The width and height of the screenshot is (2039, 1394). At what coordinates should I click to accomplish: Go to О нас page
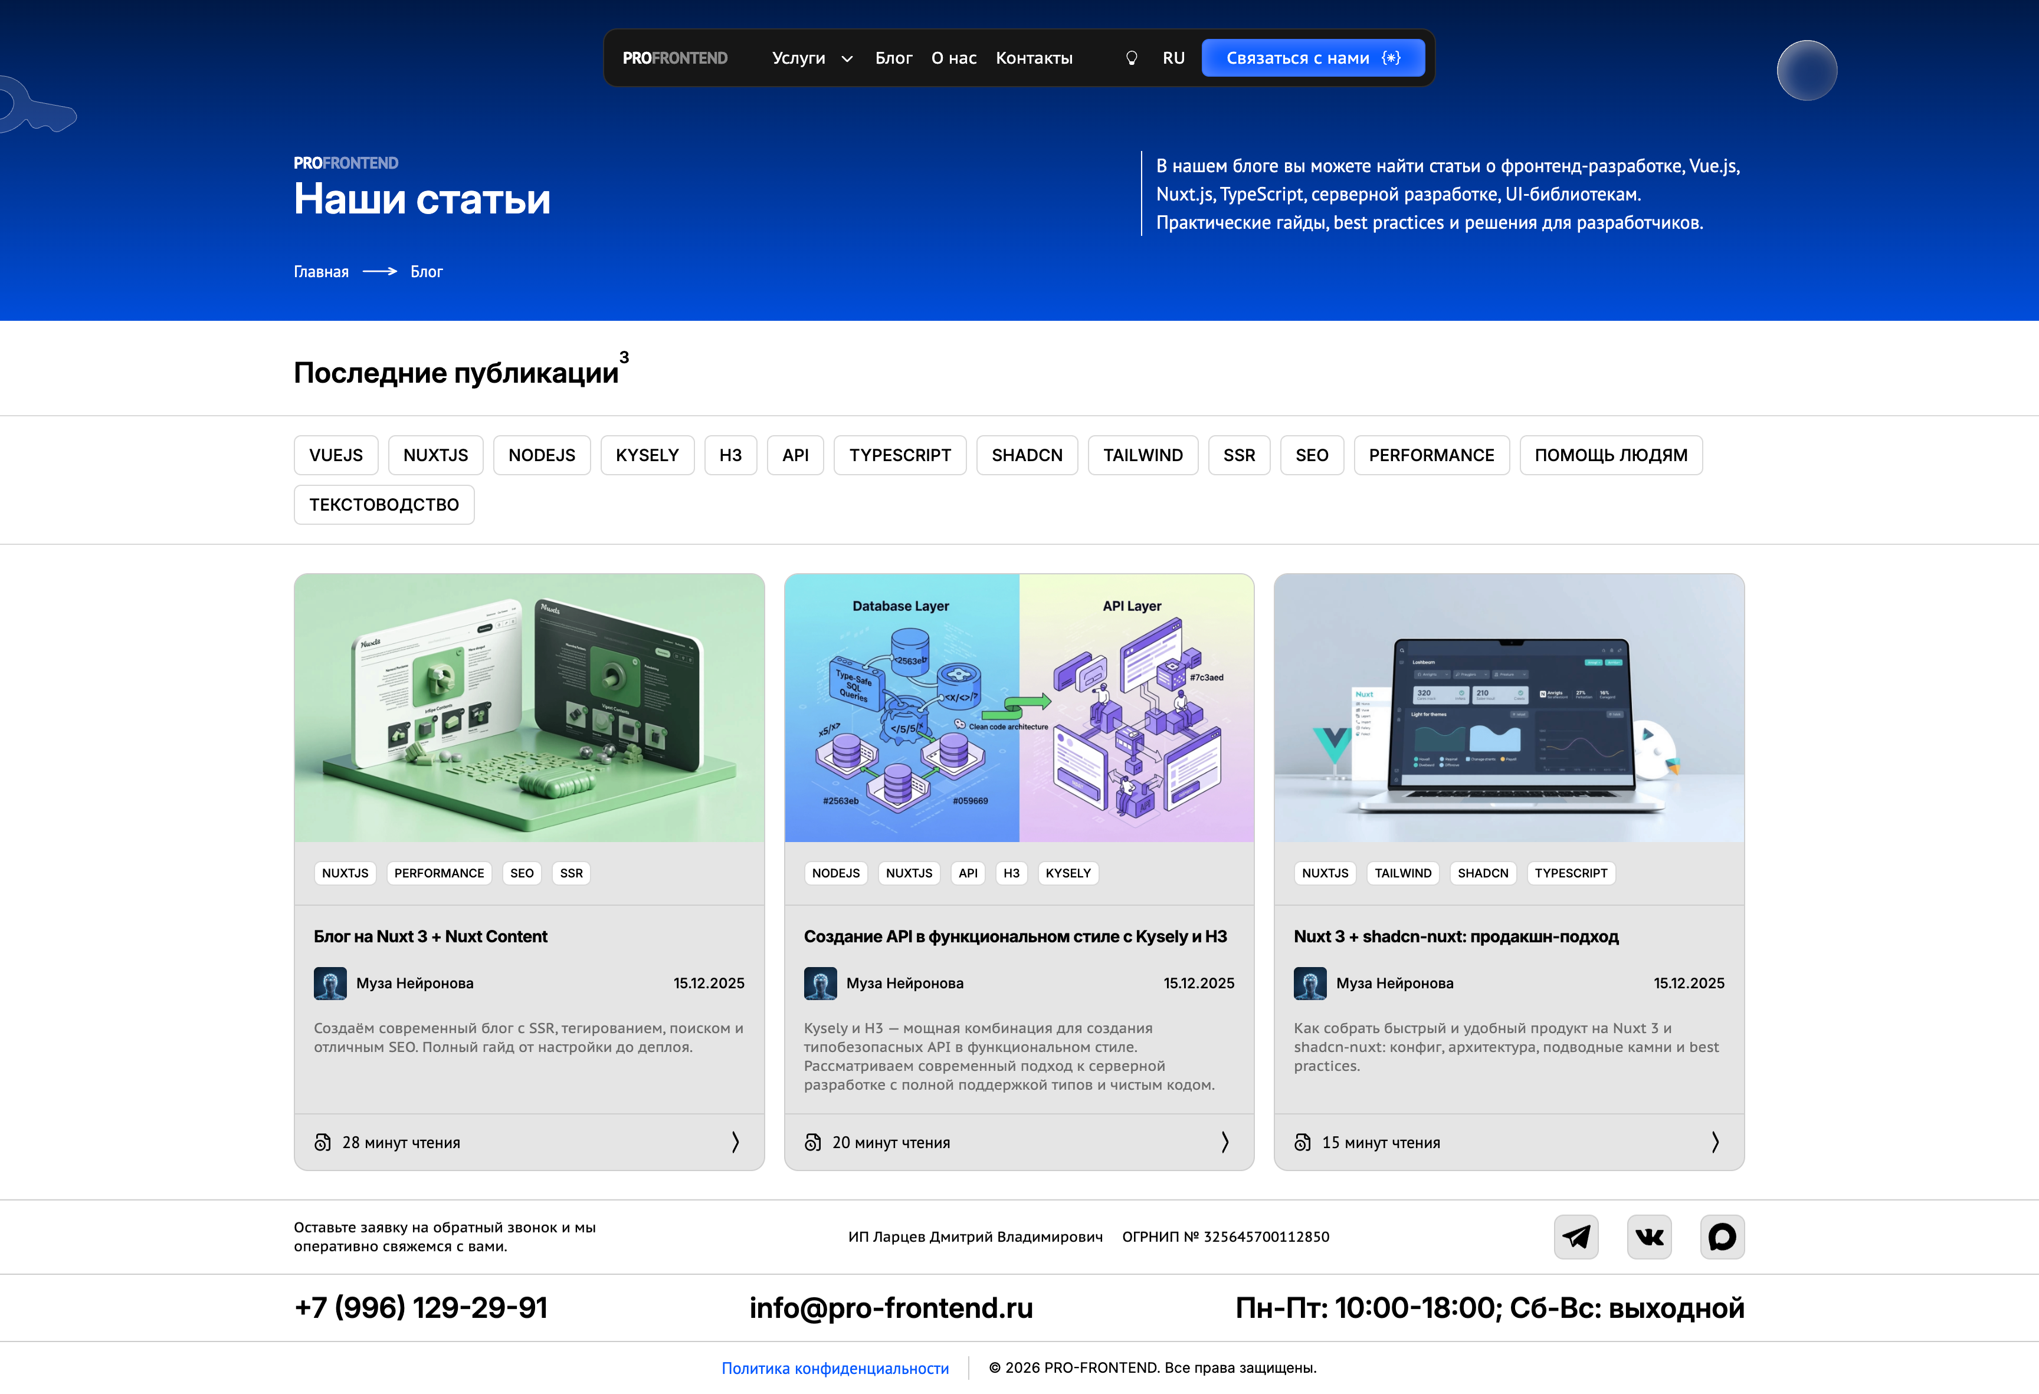pos(953,58)
